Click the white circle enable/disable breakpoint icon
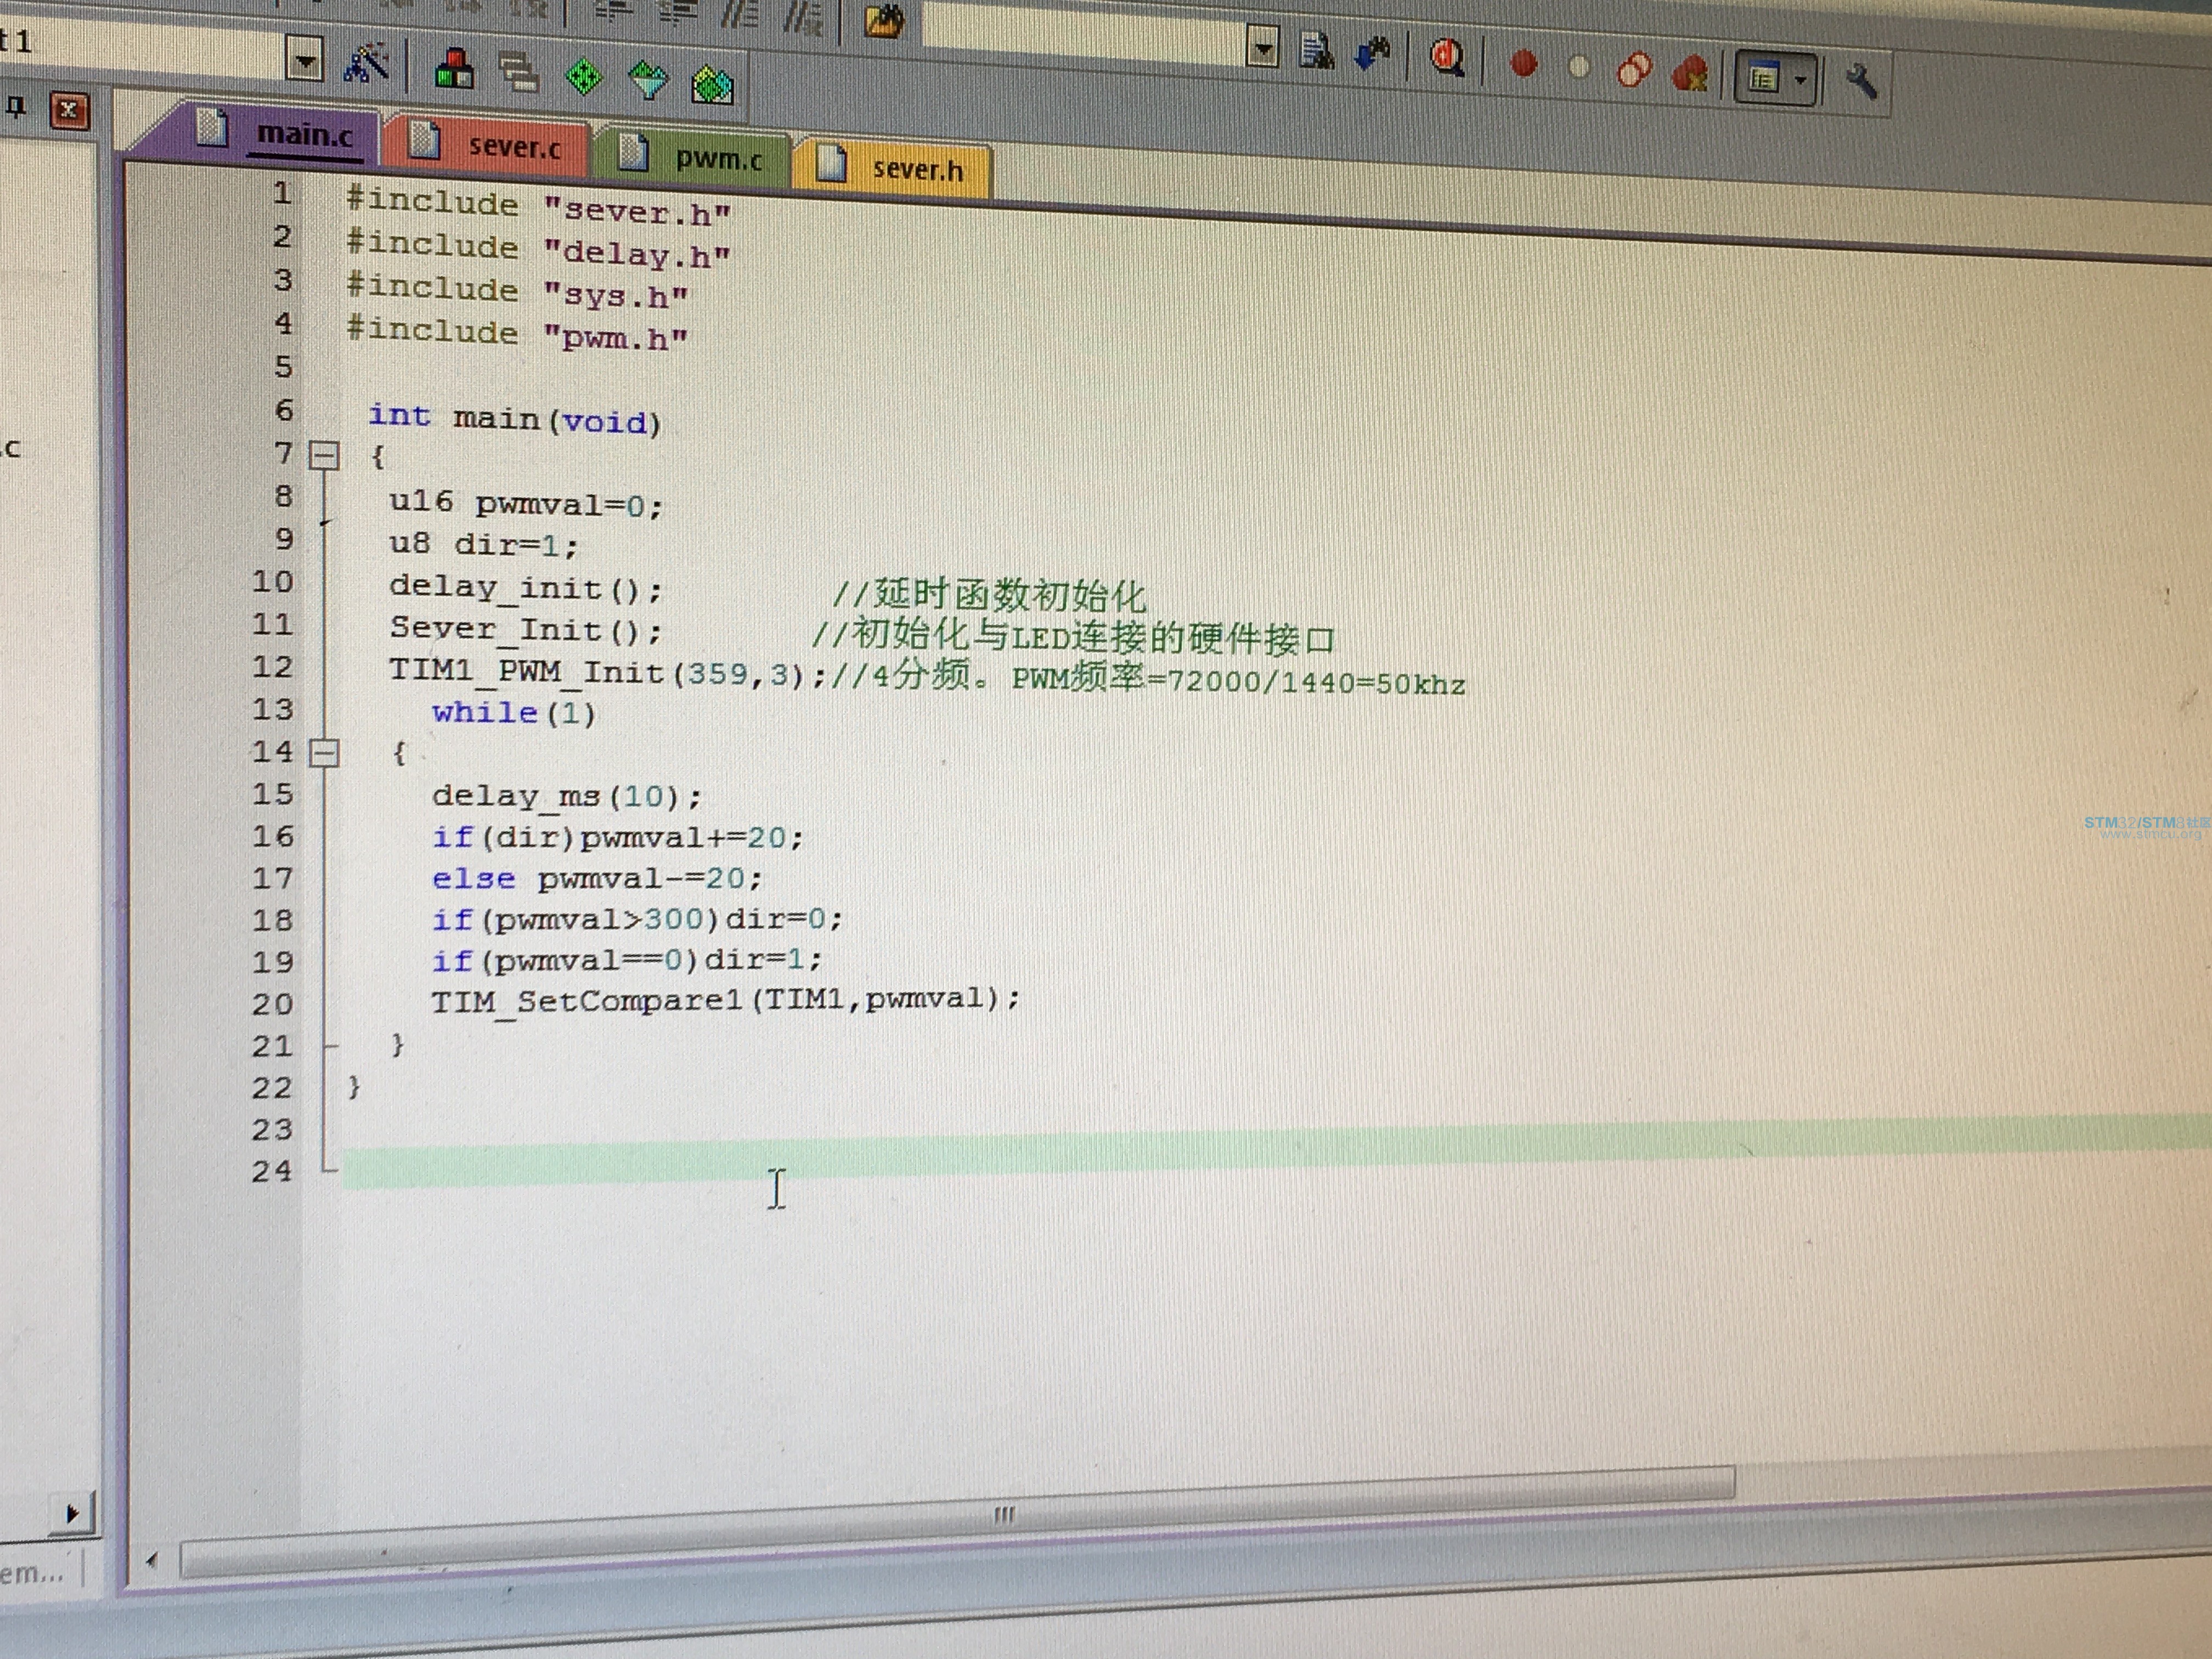This screenshot has height=1659, width=2212. tap(1579, 67)
